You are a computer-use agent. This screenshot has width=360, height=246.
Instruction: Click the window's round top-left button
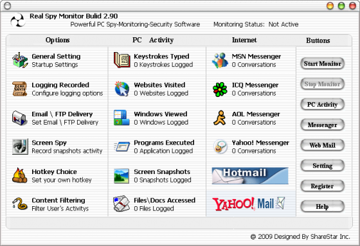tap(7, 6)
